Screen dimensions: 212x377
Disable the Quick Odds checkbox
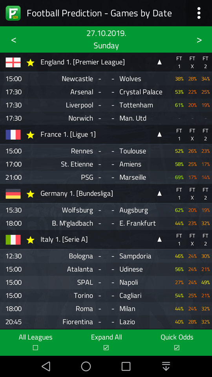click(x=177, y=348)
